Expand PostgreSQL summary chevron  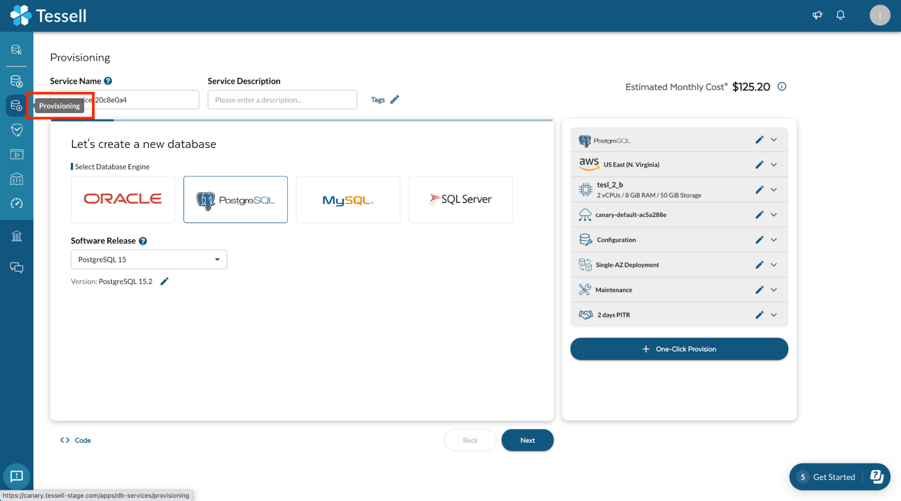click(x=774, y=140)
